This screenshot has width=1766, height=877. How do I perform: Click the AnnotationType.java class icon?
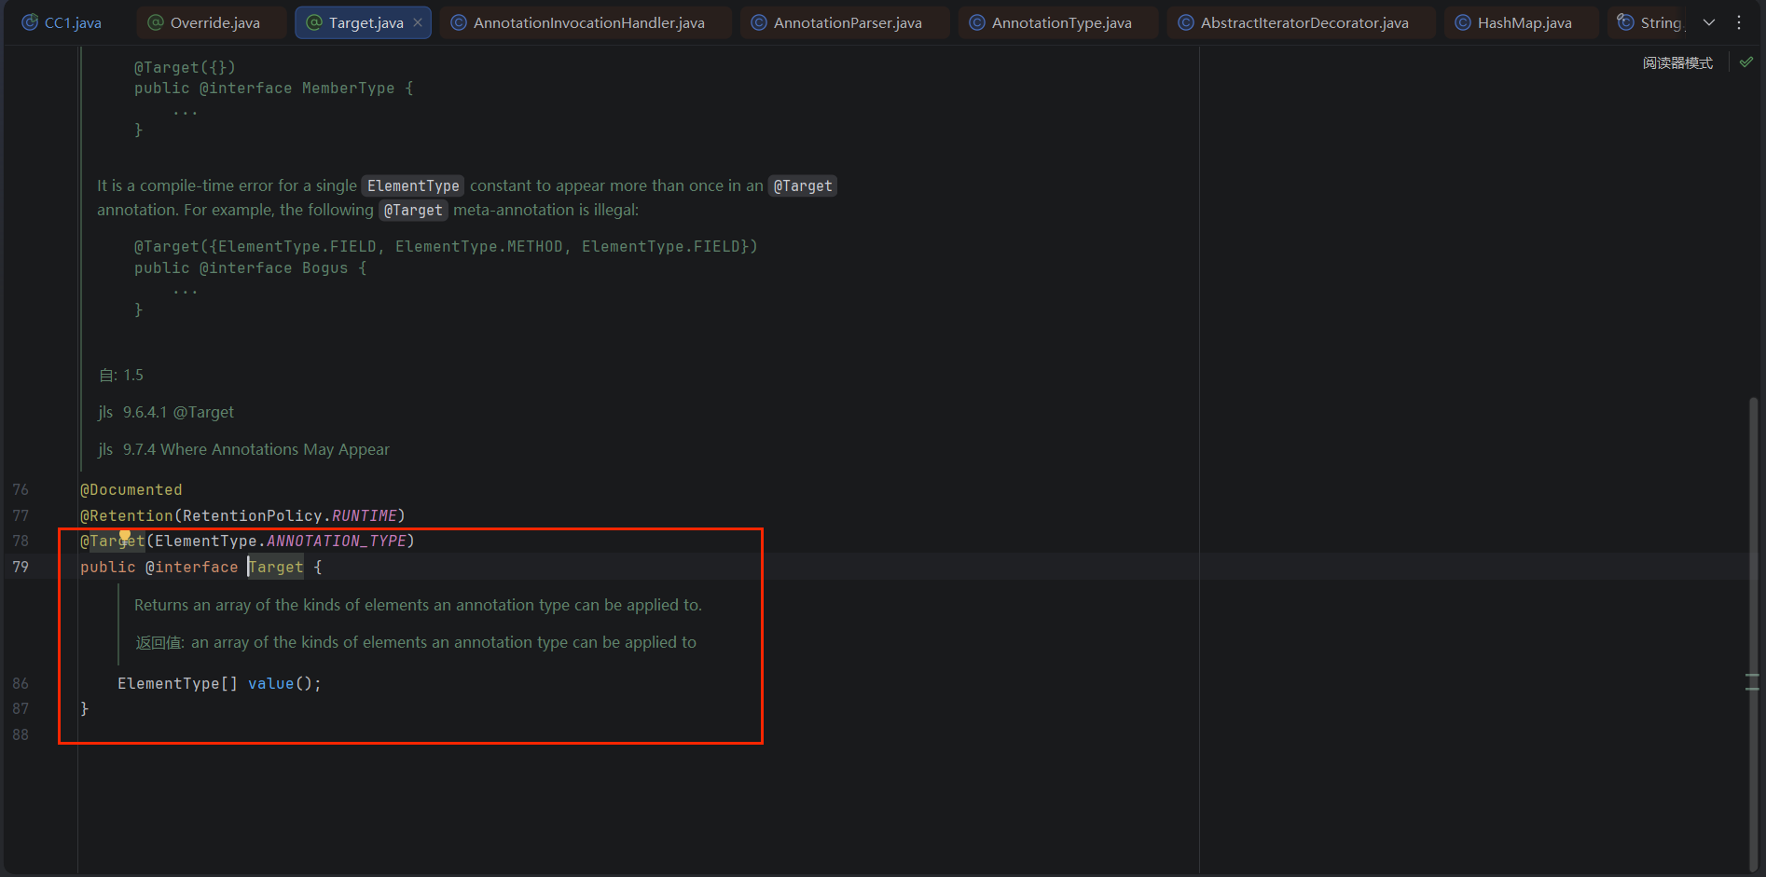click(977, 22)
